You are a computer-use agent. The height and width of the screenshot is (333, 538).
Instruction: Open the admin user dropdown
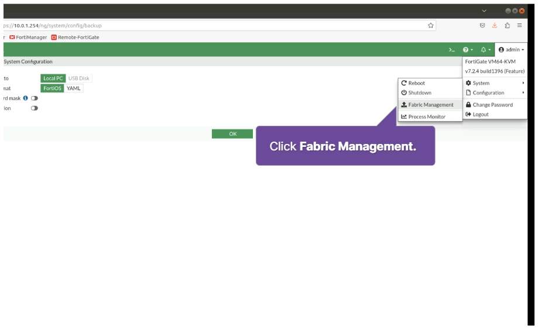(x=511, y=50)
